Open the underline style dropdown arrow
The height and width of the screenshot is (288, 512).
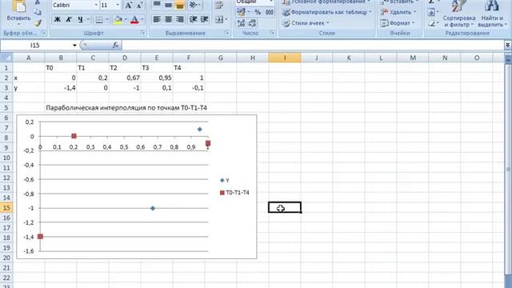click(x=88, y=20)
